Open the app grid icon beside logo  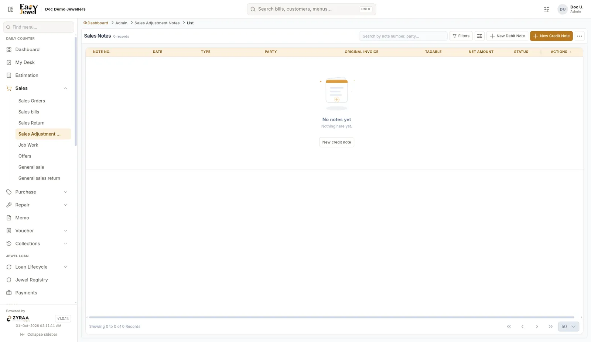coord(11,9)
